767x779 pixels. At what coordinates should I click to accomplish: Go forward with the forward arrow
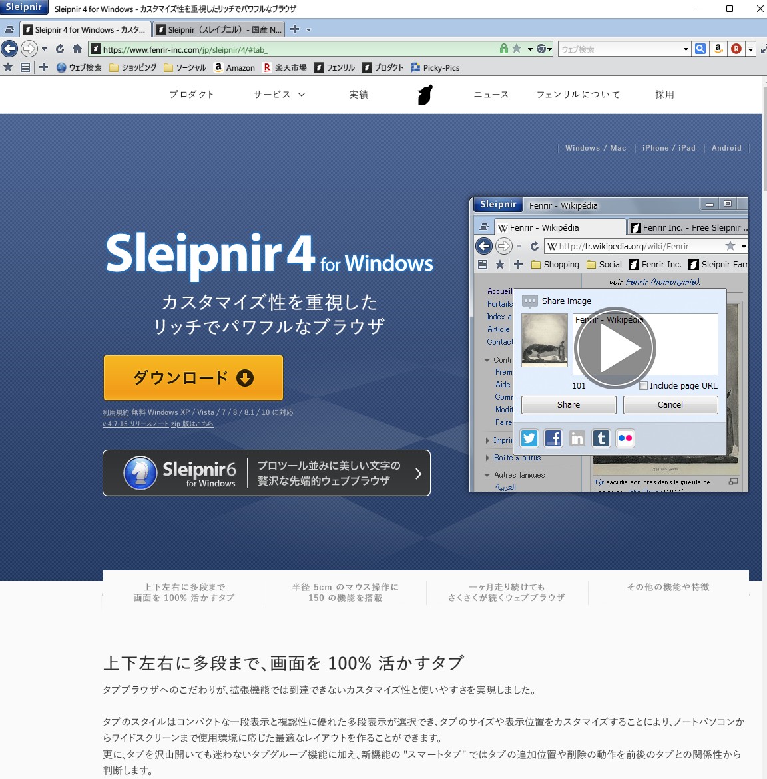point(29,49)
